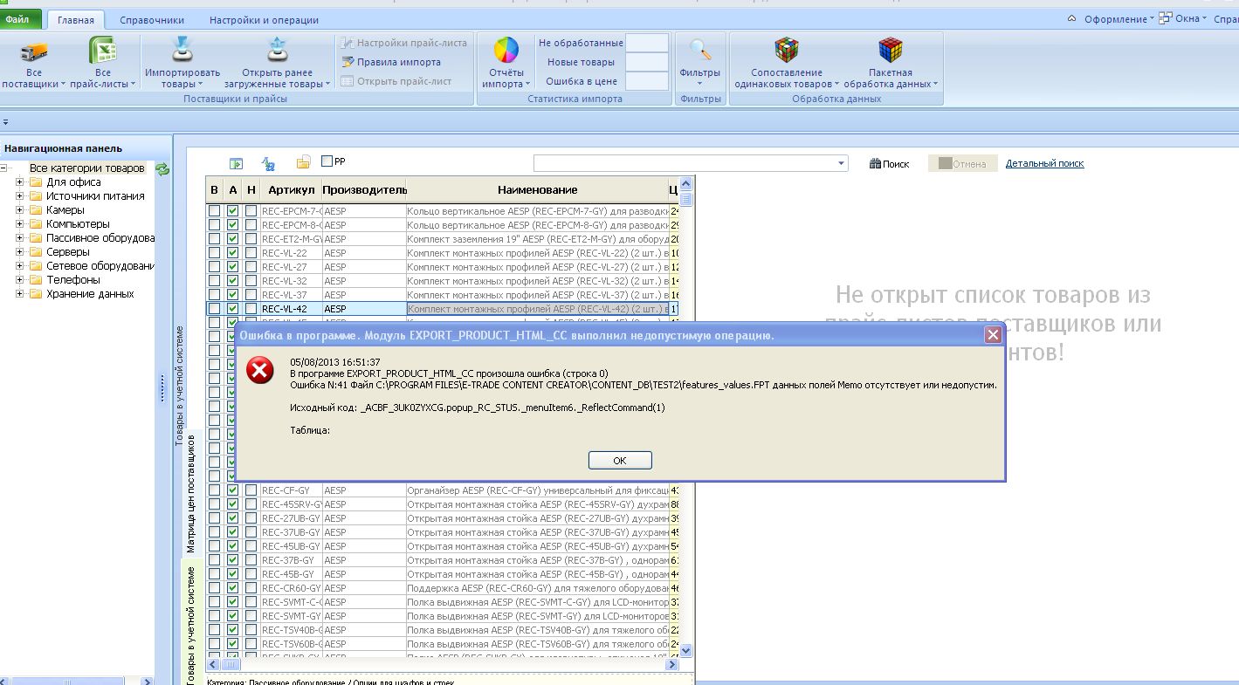This screenshot has width=1239, height=685.
Task: Open Все прайс-листы Excel icon
Action: pyautogui.click(x=103, y=51)
